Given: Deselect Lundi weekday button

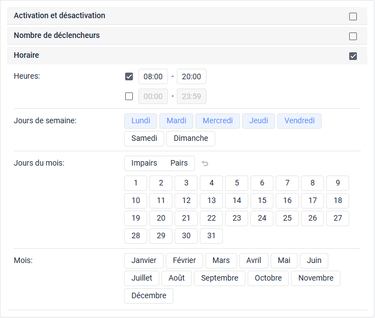Looking at the screenshot, I should click(141, 121).
